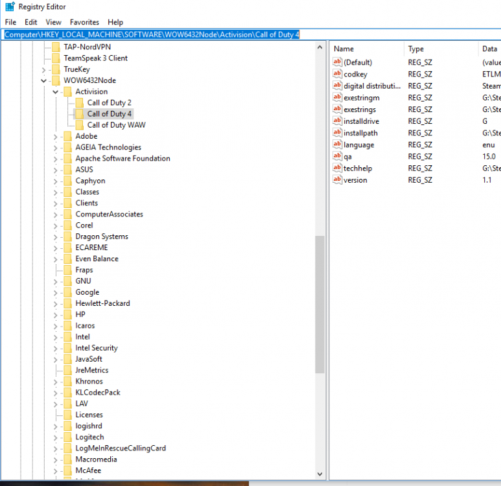Click the string value icon next to codekey
The height and width of the screenshot is (486, 501).
tap(337, 74)
